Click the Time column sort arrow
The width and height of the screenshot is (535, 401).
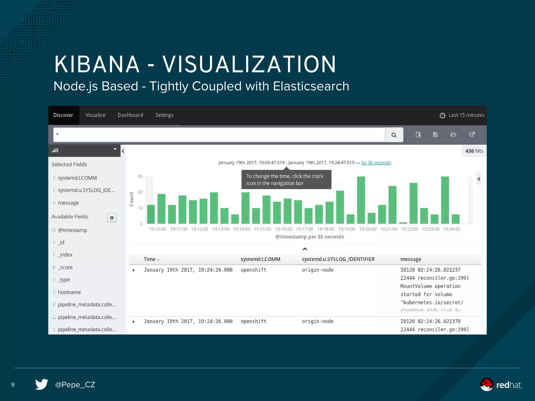[158, 260]
